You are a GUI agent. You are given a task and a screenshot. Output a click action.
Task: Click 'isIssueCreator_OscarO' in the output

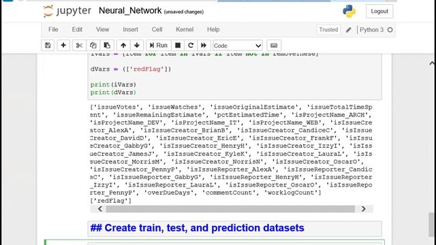[316, 162]
